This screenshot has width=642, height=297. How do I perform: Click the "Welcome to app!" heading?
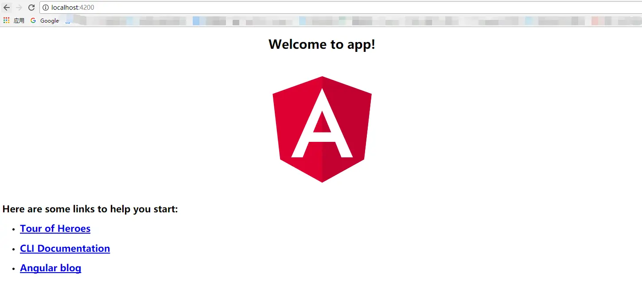(x=322, y=44)
